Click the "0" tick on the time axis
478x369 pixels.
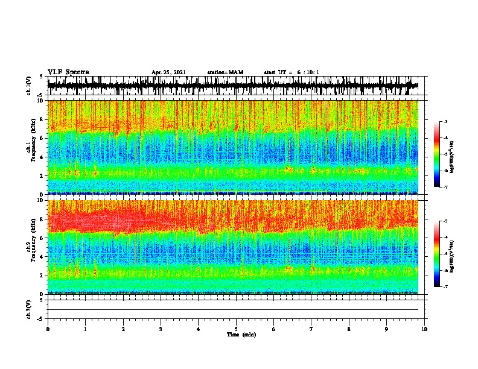(x=48, y=329)
